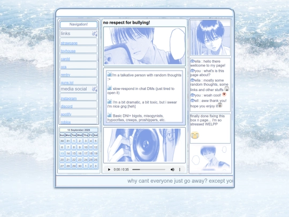Viewport: 289px width, 217px height.
Task: Click the bottom-right manga character image
Action: coord(210,158)
